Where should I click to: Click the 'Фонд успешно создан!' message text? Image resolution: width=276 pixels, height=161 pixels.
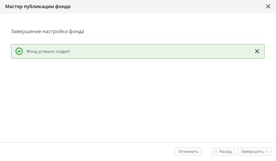(x=48, y=51)
